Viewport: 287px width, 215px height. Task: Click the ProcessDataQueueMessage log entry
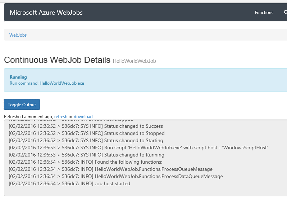click(115, 177)
